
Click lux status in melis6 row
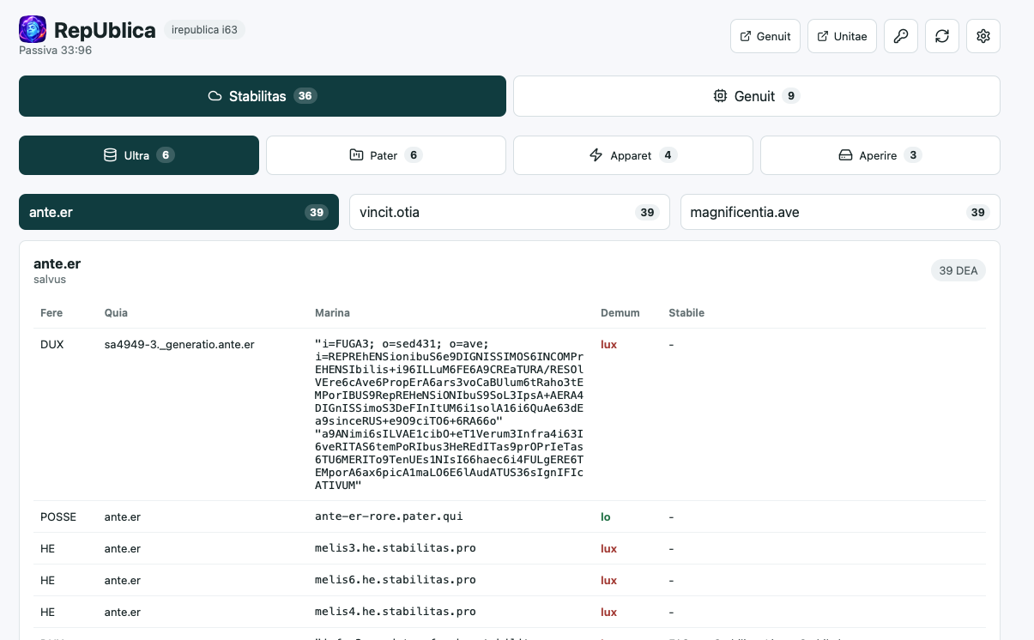[x=608, y=580]
